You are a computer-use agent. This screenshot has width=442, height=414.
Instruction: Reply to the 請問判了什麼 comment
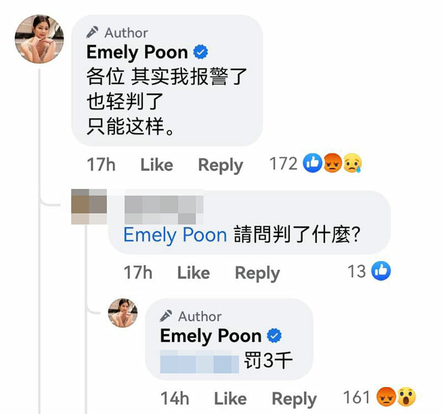(257, 273)
